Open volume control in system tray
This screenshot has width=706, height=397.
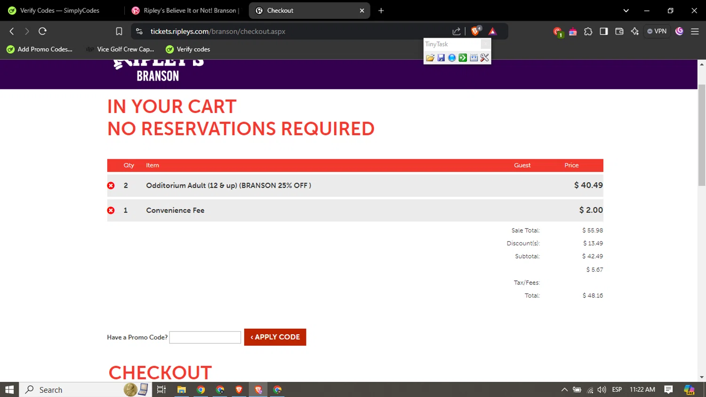pos(602,389)
